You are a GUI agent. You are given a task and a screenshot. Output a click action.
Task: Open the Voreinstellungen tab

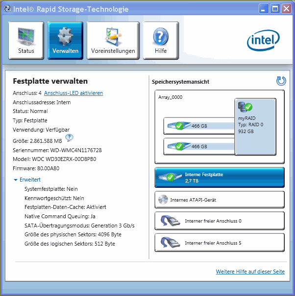tap(113, 41)
